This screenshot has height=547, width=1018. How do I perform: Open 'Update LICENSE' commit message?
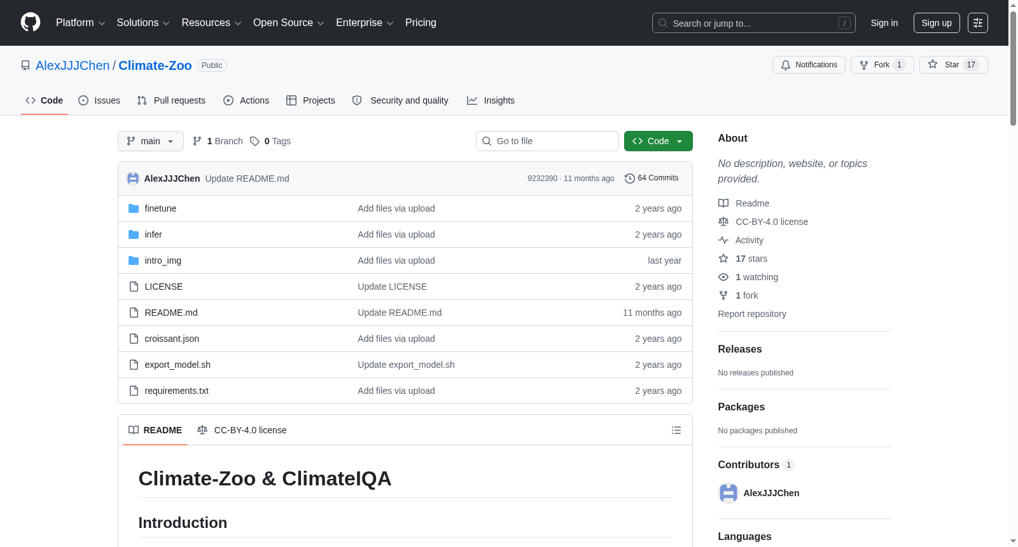[392, 287]
